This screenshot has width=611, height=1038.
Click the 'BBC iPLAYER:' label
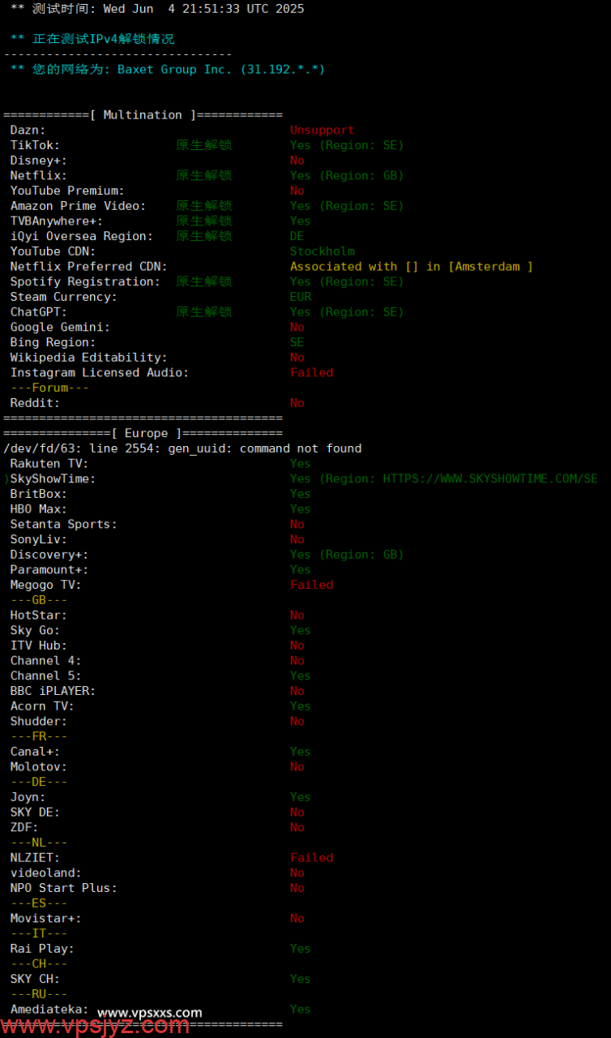53,691
